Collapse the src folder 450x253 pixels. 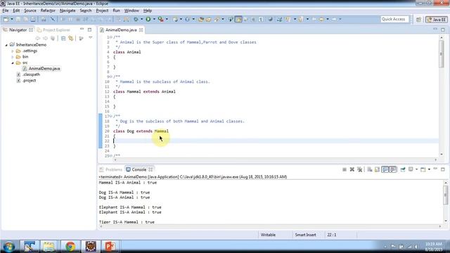coord(13,63)
